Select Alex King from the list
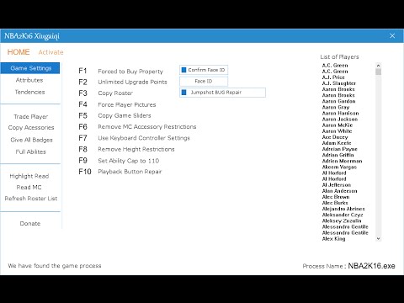Screen dimensions: 404x303 [x=333, y=239]
